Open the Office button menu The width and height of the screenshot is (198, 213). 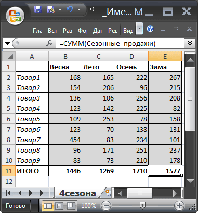(x=15, y=16)
